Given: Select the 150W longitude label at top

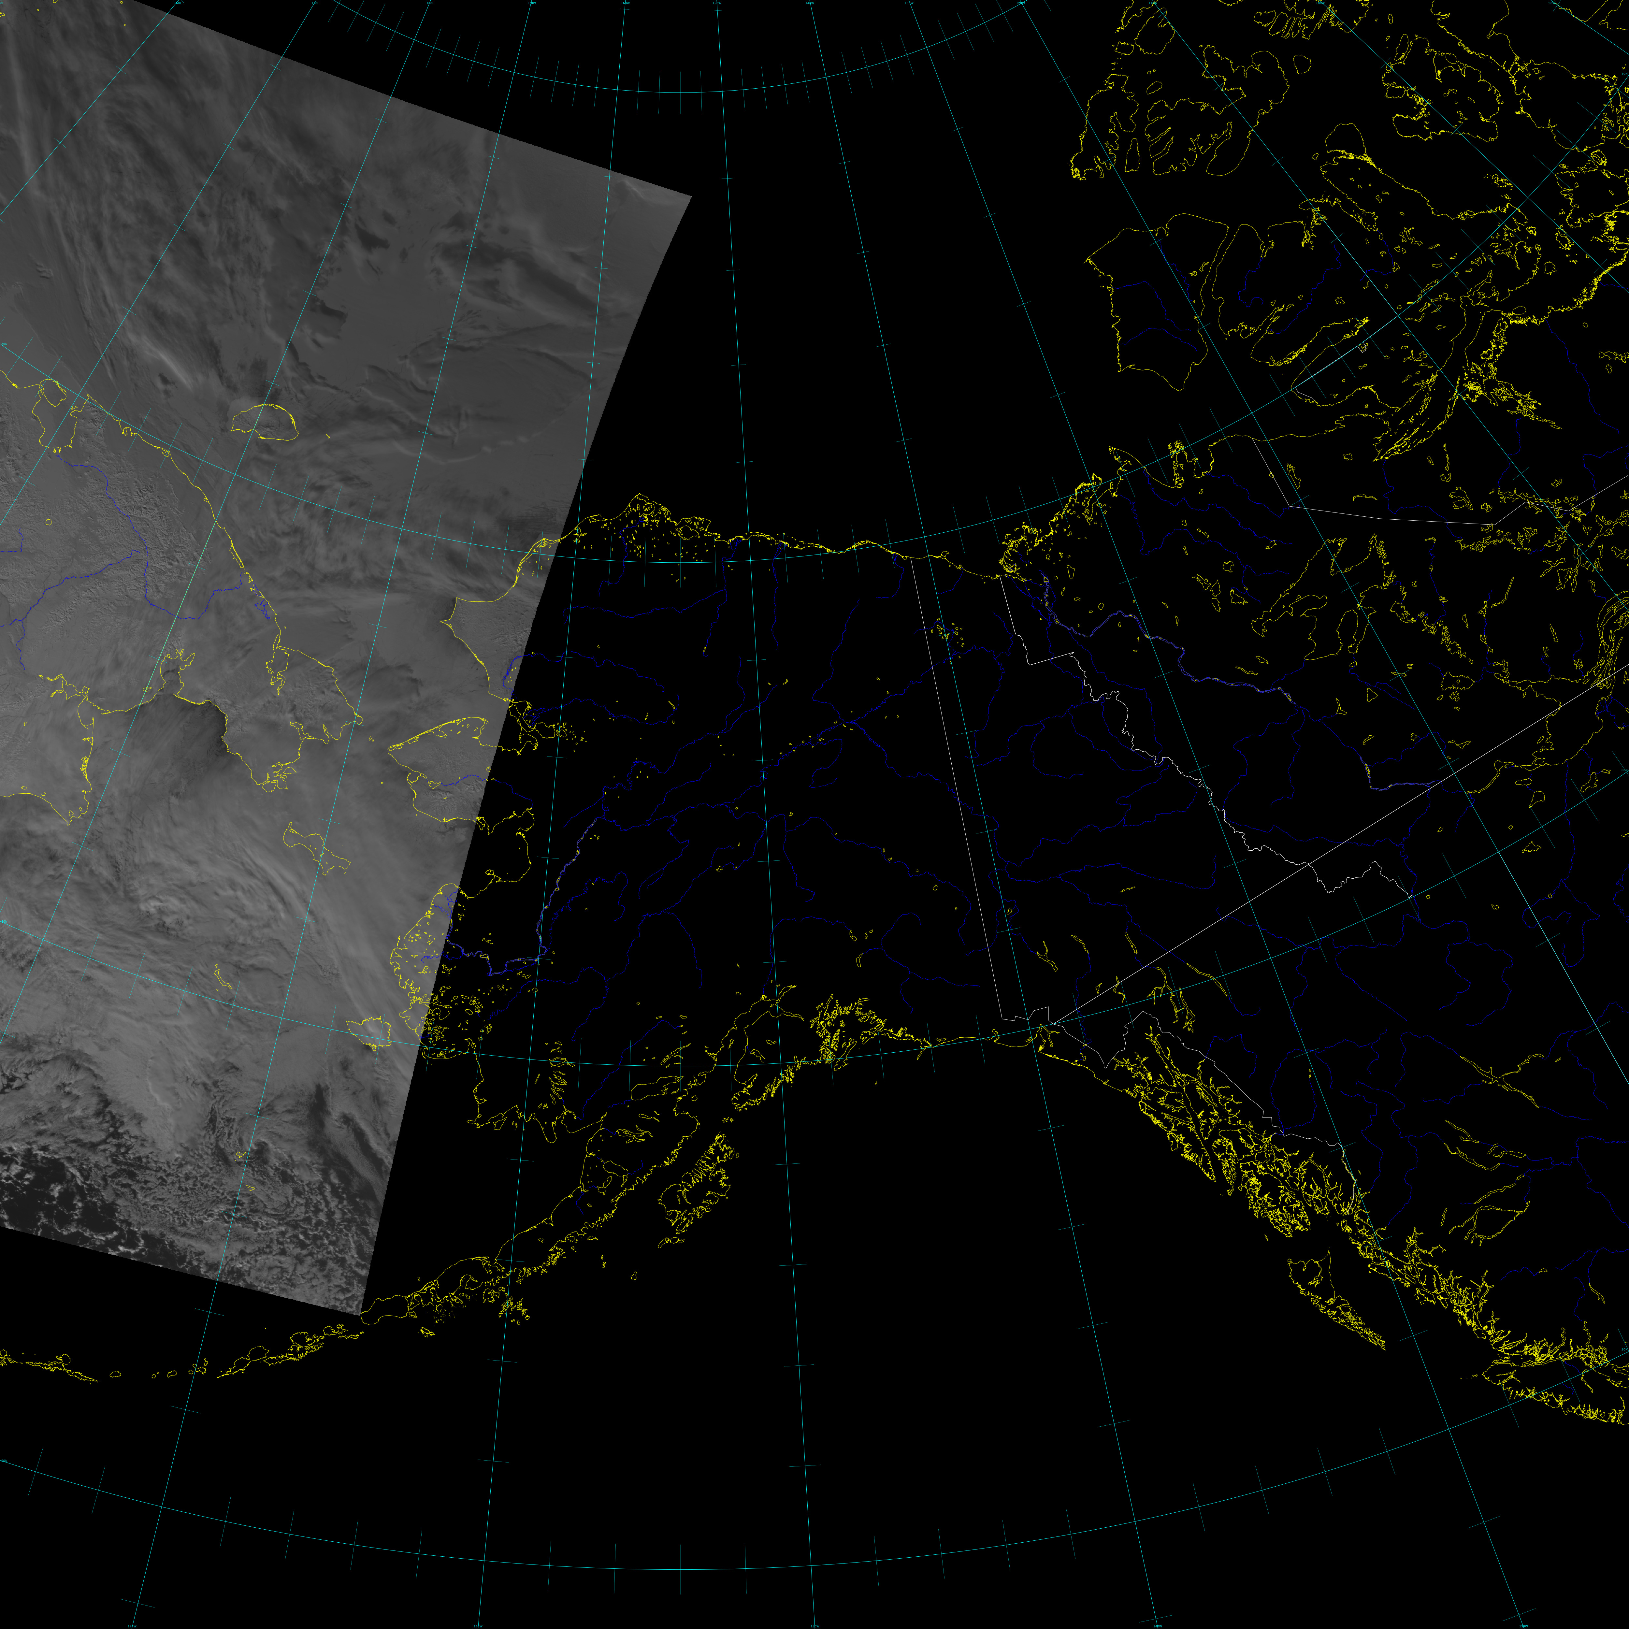Looking at the screenshot, I should [717, 3].
